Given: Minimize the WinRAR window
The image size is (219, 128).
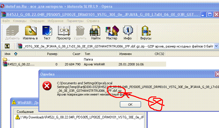Looking at the screenshot, I should pyautogui.click(x=203, y=14).
